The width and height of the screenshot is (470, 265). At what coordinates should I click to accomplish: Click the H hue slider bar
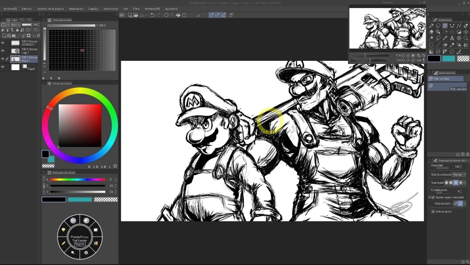tap(78, 179)
